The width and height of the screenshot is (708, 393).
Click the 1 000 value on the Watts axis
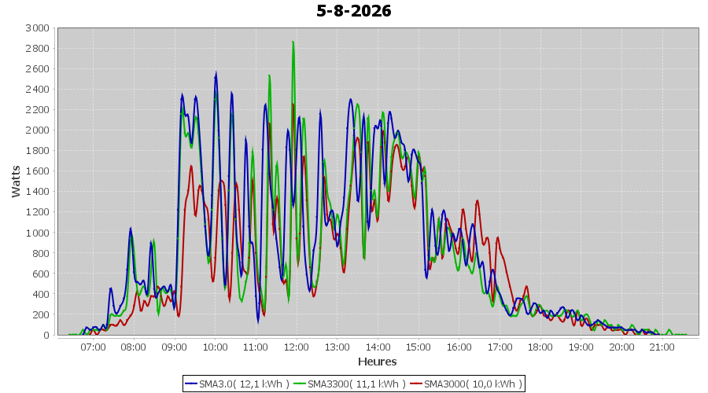38,233
